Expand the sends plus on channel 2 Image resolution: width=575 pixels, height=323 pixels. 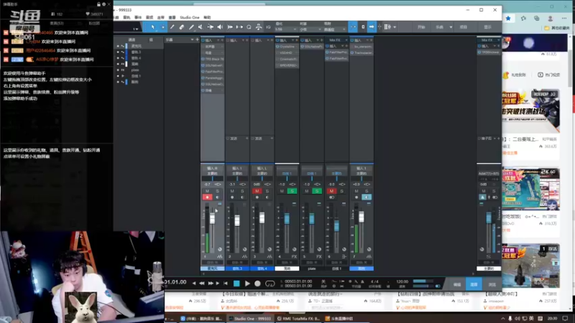click(247, 139)
